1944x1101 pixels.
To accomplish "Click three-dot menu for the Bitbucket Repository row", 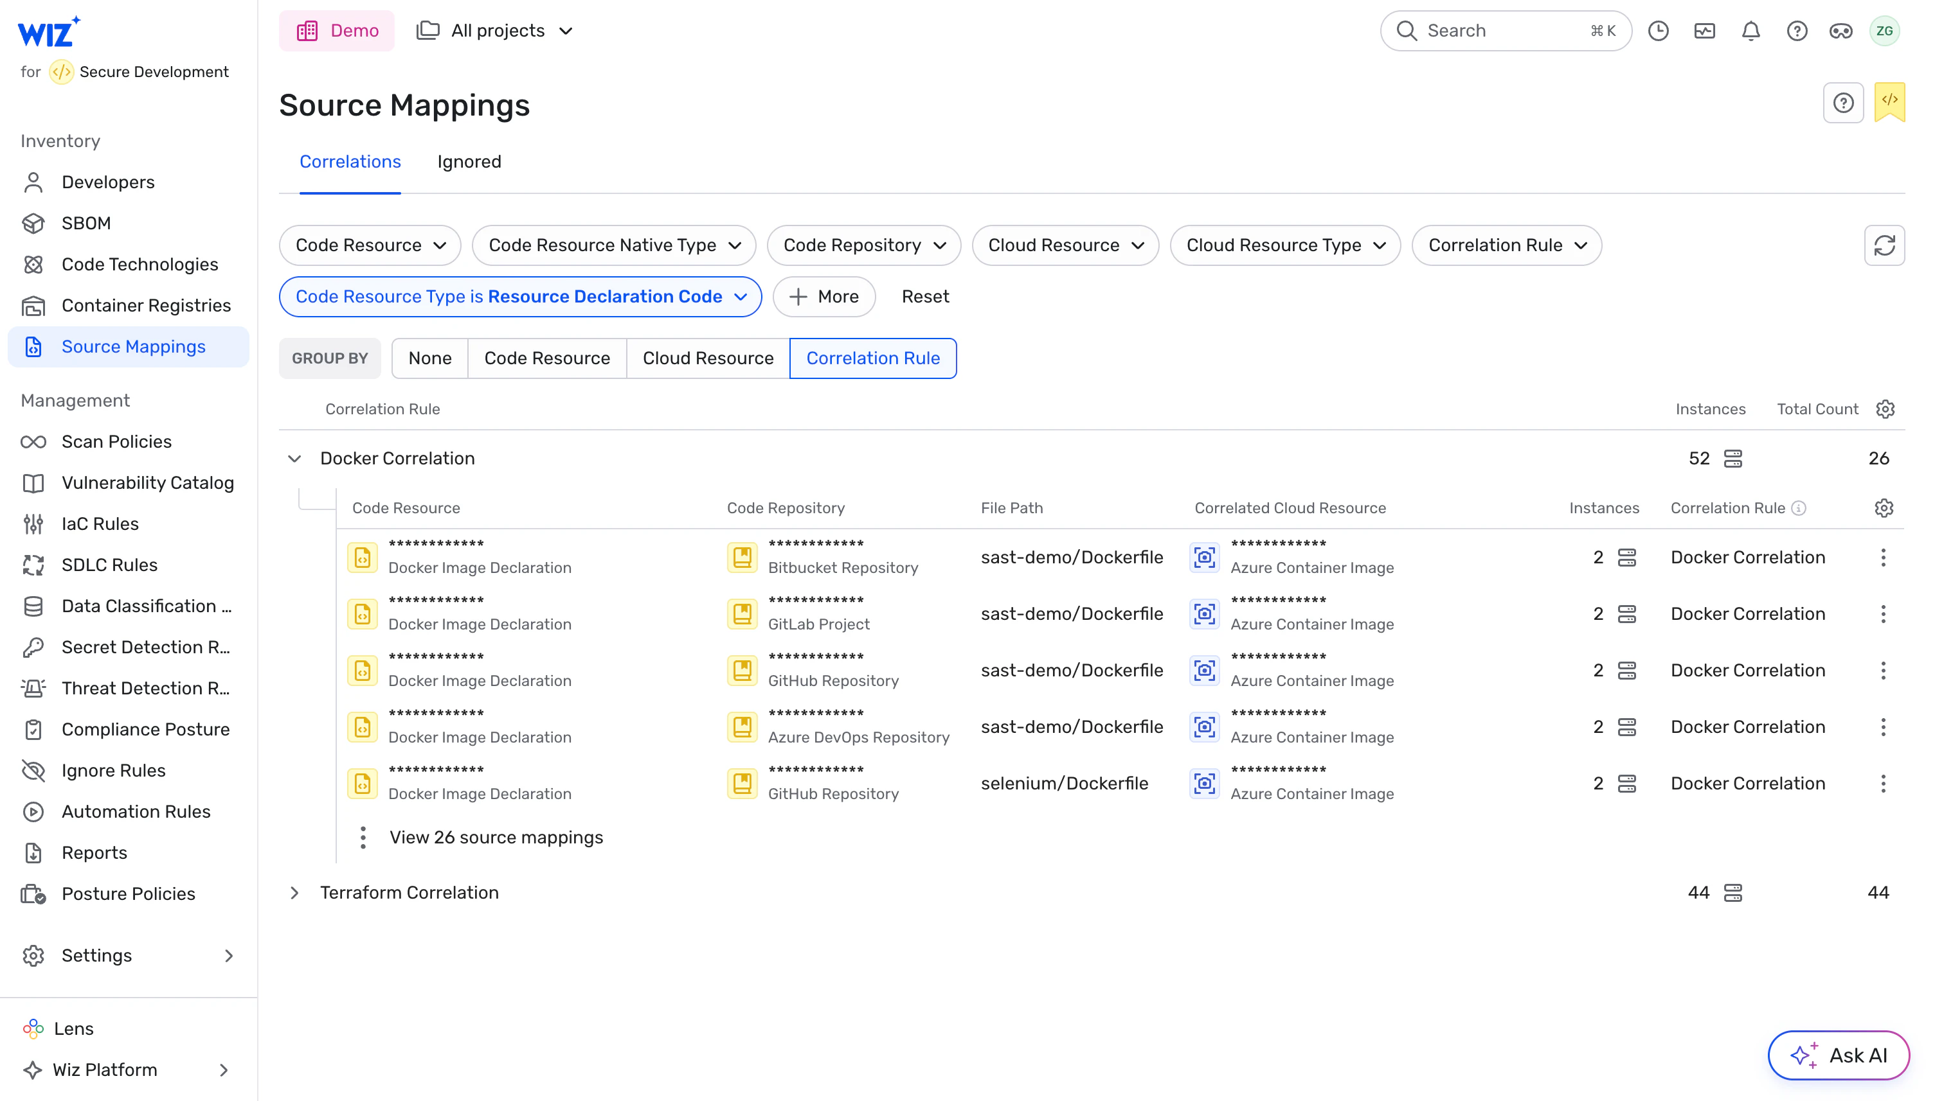I will 1883,558.
